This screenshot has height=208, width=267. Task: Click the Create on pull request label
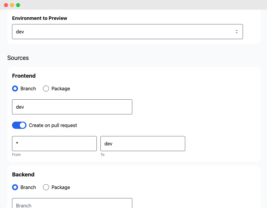click(53, 125)
